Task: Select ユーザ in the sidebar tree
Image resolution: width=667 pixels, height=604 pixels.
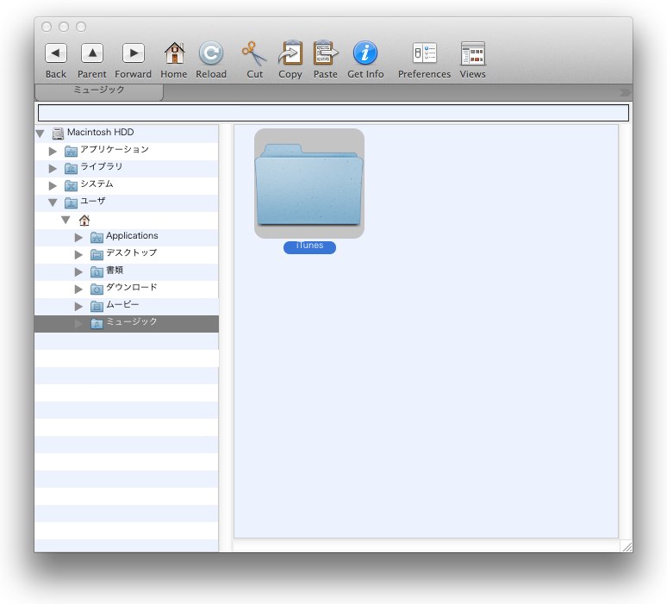Action: pos(127,202)
